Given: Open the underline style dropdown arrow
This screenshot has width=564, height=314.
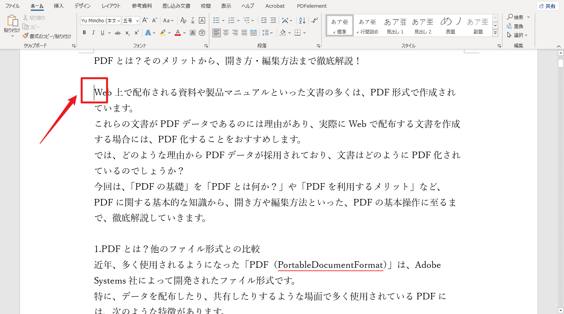Looking at the screenshot, I should [x=109, y=33].
